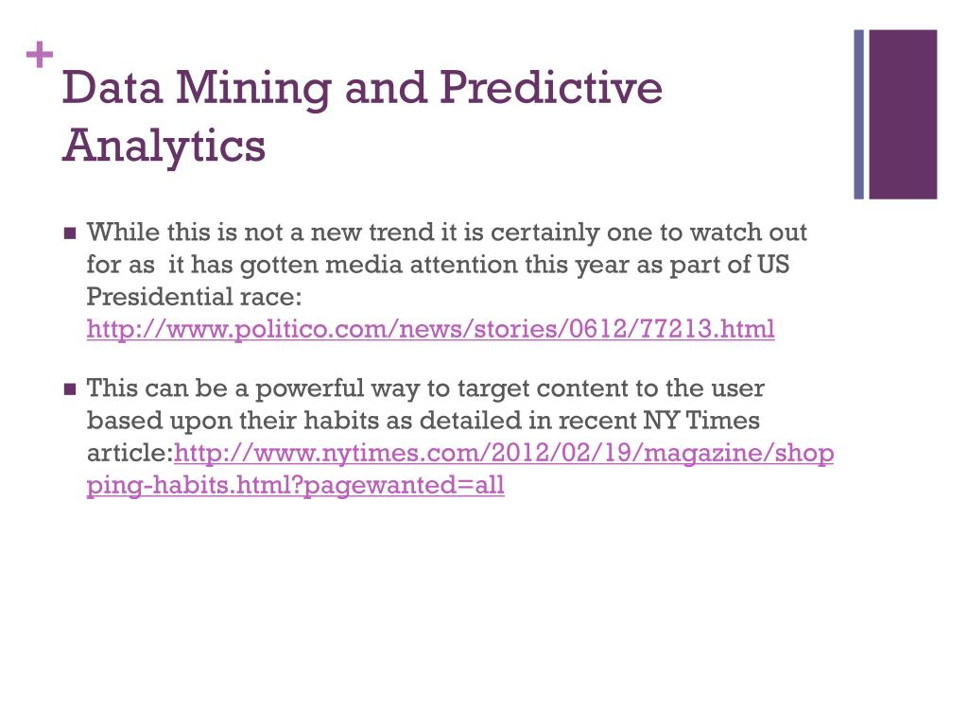This screenshot has height=726, width=968.
Task: Open the politico.com news story link
Action: point(430,328)
